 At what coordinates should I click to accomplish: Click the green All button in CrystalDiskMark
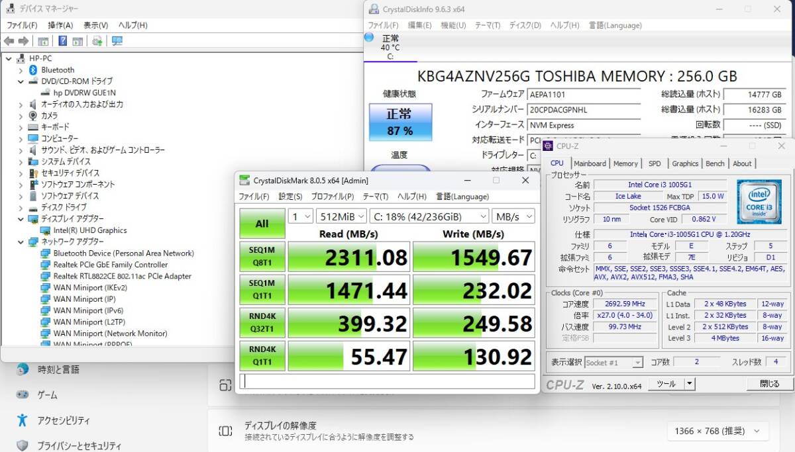(x=262, y=224)
